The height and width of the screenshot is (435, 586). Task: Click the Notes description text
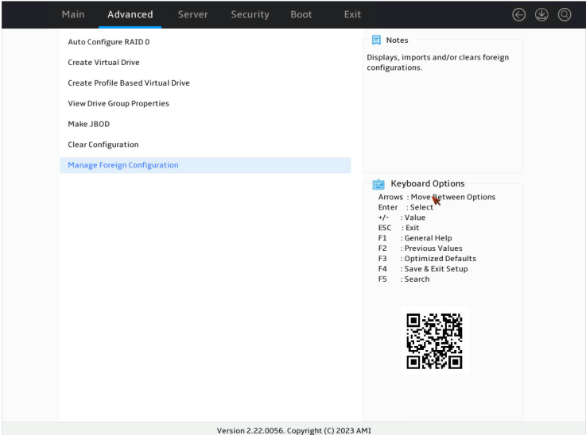pos(437,62)
